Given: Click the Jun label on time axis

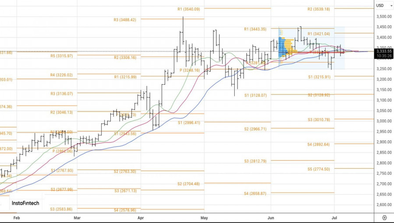Looking at the screenshot, I should [271, 218].
